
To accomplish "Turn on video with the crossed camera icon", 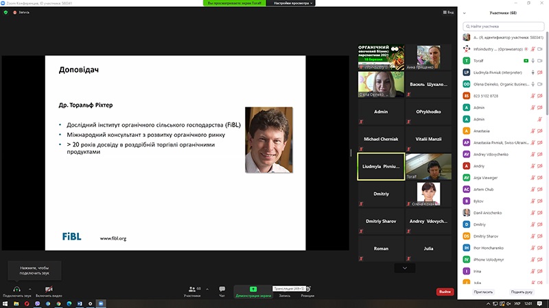I will [x=49, y=289].
